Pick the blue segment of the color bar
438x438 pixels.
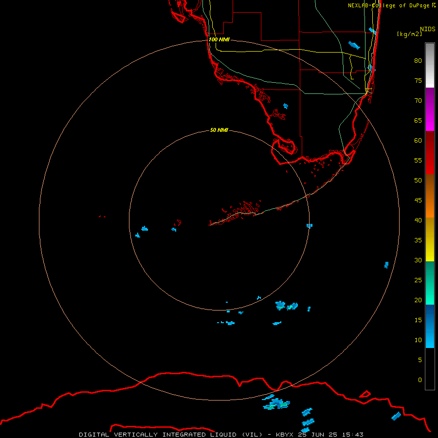pyautogui.click(x=430, y=326)
